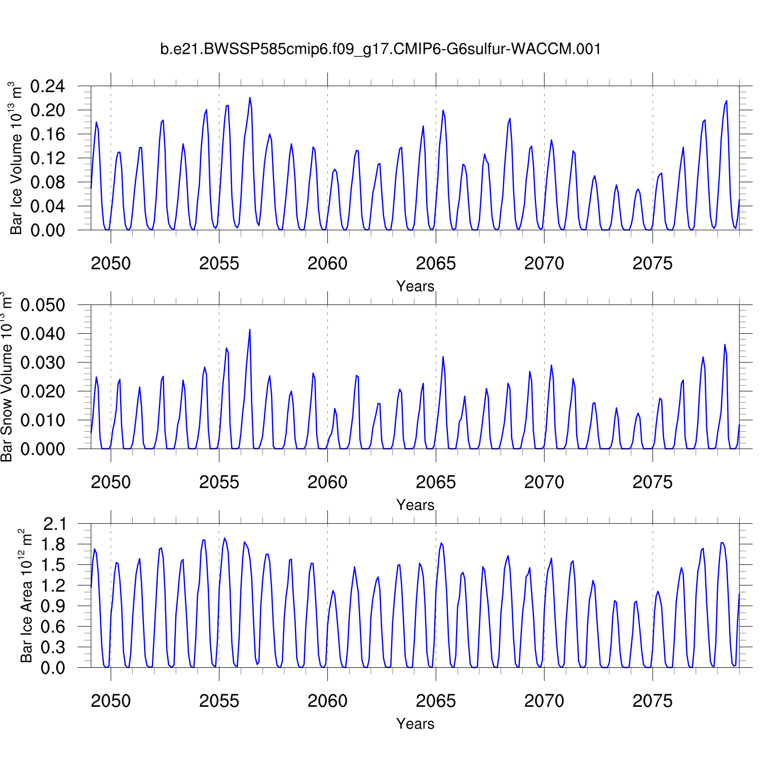This screenshot has height=760, width=760.
Task: Click the Bar Ice Area y-axis label
Action: point(26,596)
